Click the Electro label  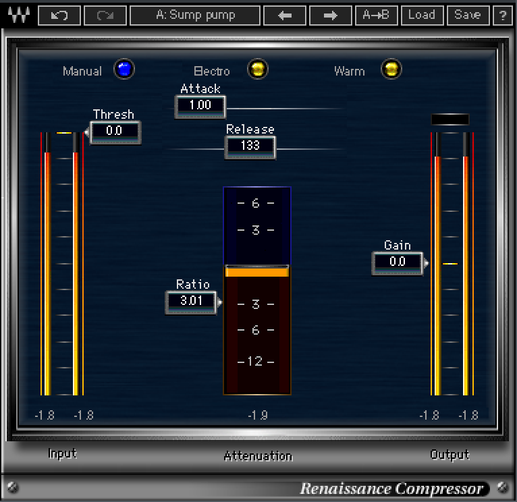pyautogui.click(x=212, y=72)
